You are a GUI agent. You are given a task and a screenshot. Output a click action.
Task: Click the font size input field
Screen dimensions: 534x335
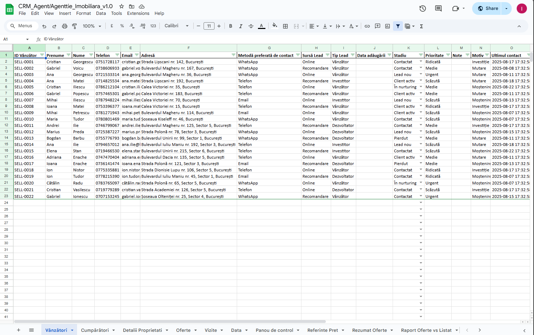pos(209,26)
